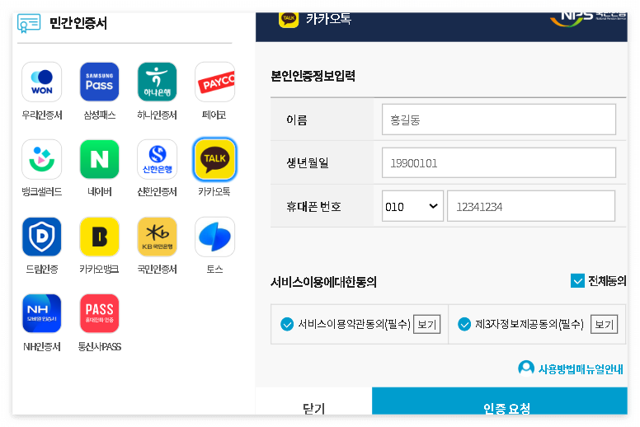Image resolution: width=640 pixels, height=427 pixels.
Task: Click the 하나인증서 label text
Action: pos(158,115)
